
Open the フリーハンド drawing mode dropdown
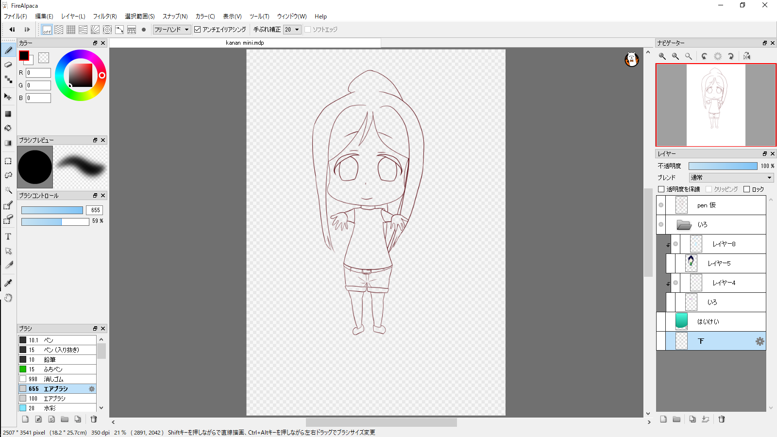tap(171, 30)
